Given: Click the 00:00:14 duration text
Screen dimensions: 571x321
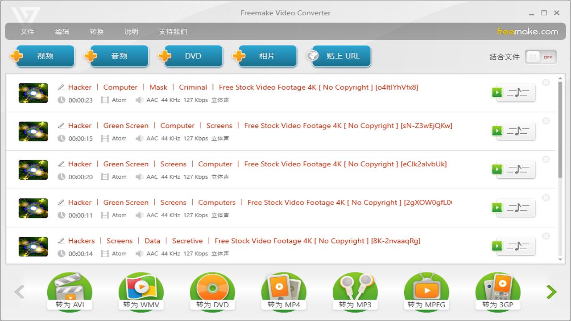Looking at the screenshot, I should (81, 254).
